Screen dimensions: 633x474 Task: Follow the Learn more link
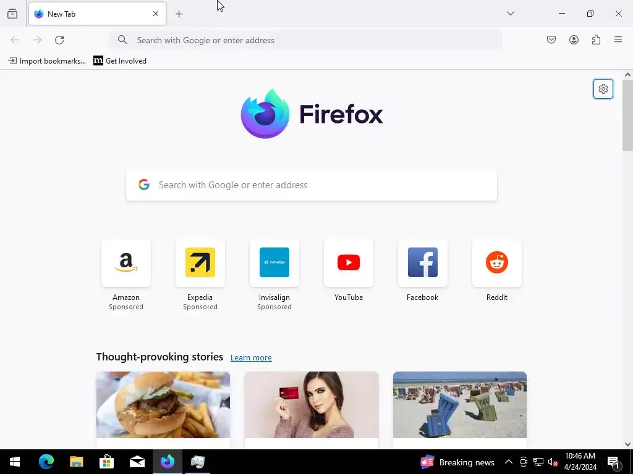(251, 357)
